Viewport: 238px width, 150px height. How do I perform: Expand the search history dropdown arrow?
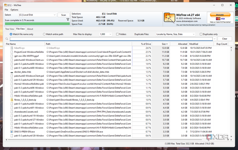214,39
